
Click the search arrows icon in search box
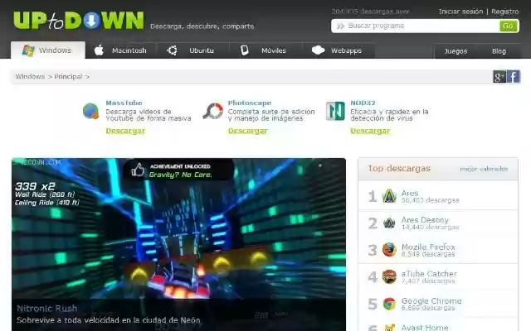[x=340, y=26]
